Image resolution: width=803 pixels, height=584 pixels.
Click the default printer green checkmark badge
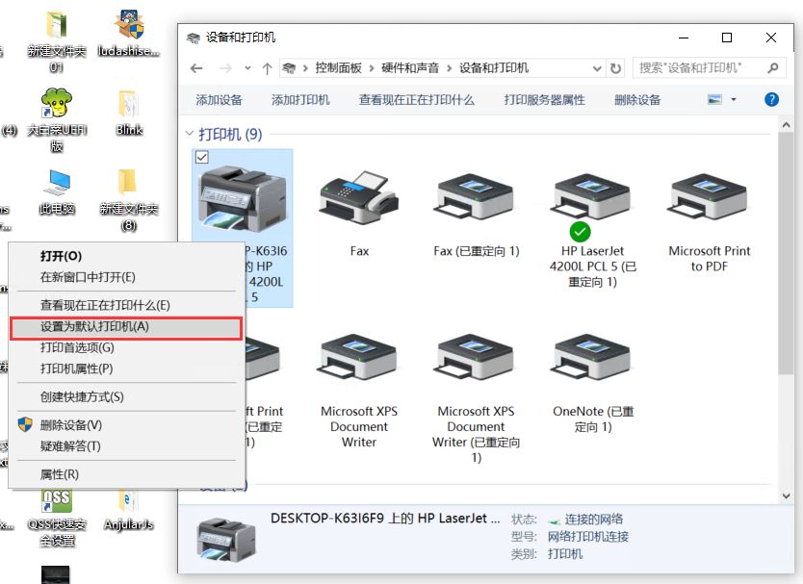pos(580,232)
